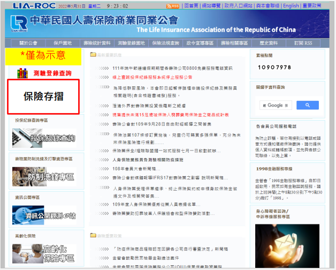This screenshot has height=270, width=336.
Task: Open red notice 線上查詢投保紀錄服務系統停止服務公告
Action: 152,77
